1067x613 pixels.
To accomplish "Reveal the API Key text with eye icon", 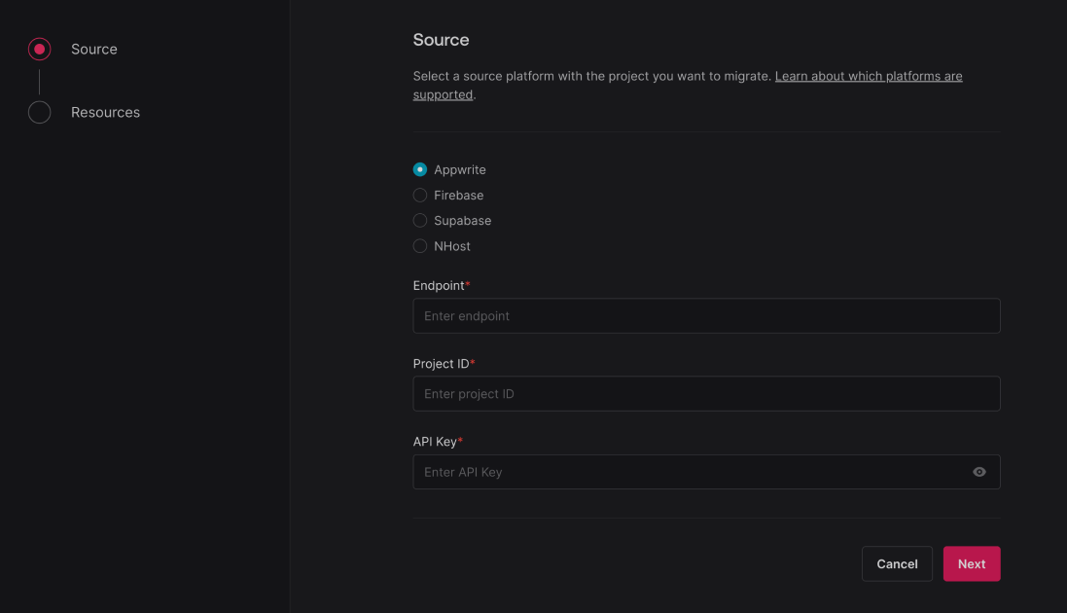I will click(x=979, y=472).
